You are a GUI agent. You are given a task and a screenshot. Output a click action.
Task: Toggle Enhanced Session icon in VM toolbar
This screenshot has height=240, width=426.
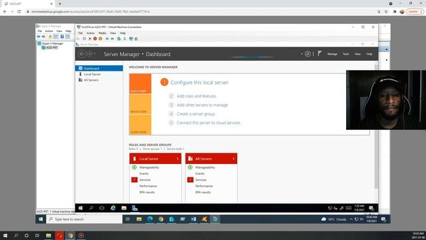click(131, 39)
